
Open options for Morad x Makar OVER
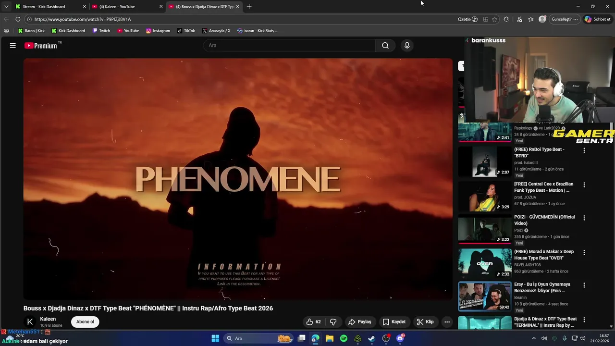click(x=584, y=252)
